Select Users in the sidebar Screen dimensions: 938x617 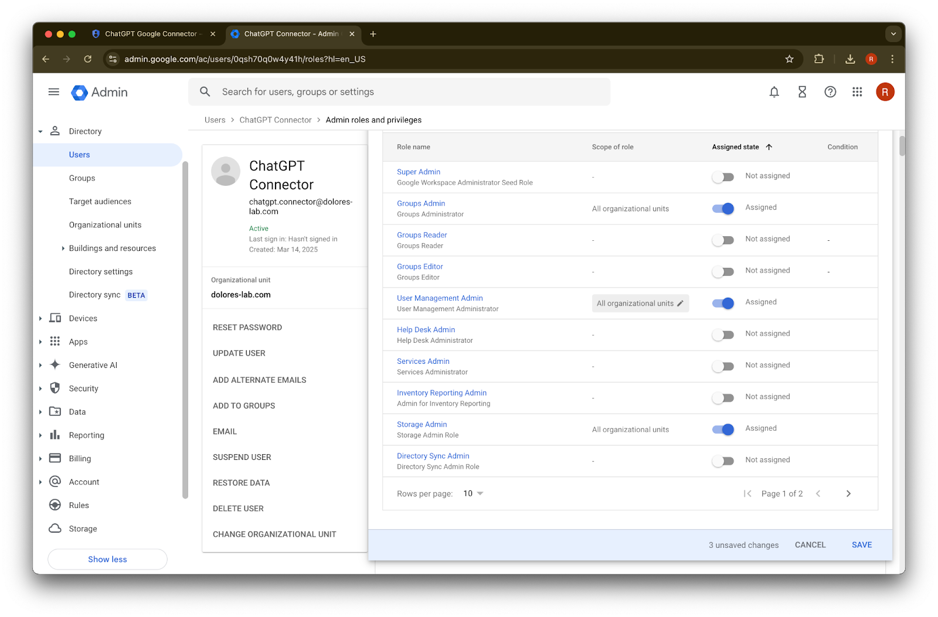(x=108, y=155)
